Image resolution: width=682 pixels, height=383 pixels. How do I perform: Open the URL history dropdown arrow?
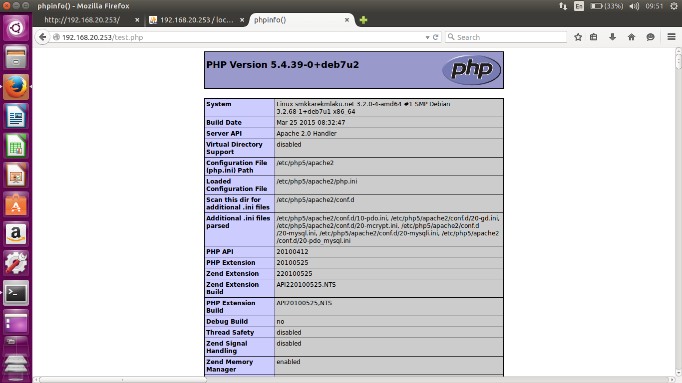click(x=427, y=37)
